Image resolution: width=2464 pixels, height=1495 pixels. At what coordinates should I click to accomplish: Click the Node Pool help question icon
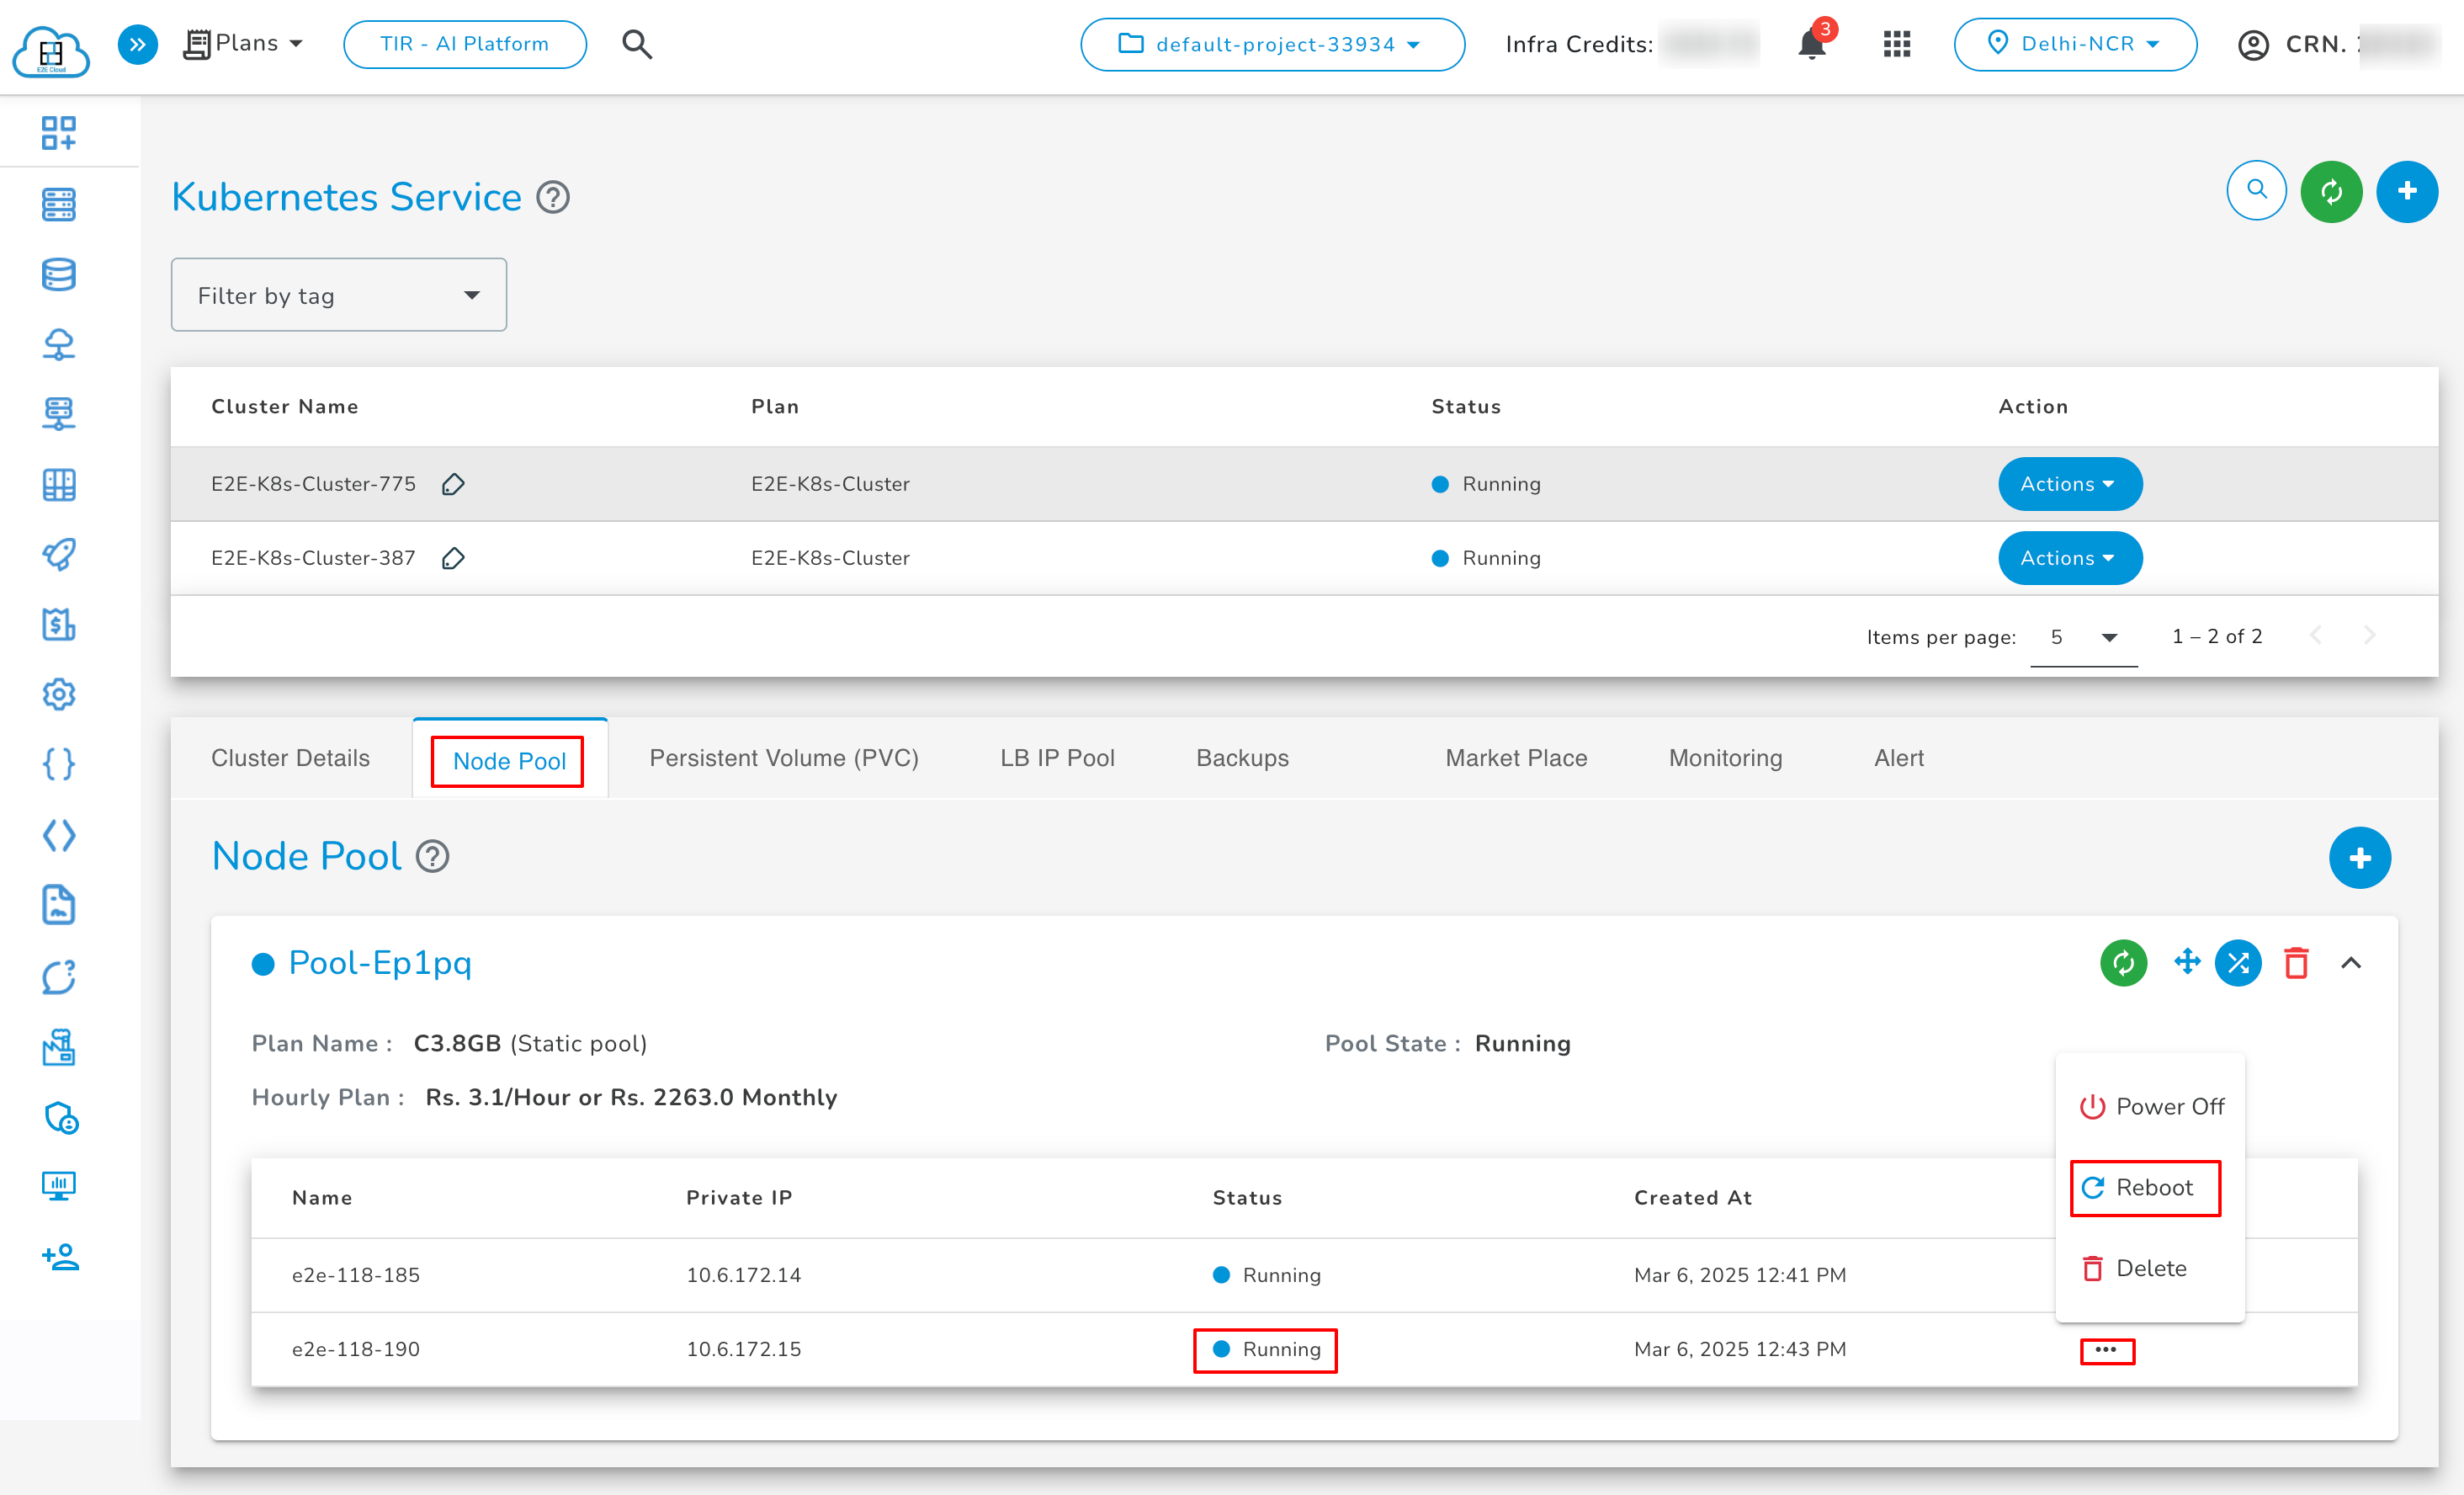(432, 857)
